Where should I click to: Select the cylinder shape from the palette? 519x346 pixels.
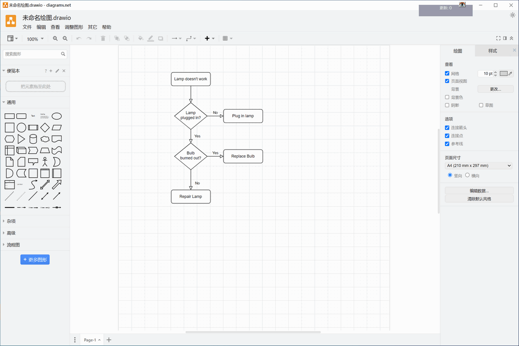click(33, 139)
